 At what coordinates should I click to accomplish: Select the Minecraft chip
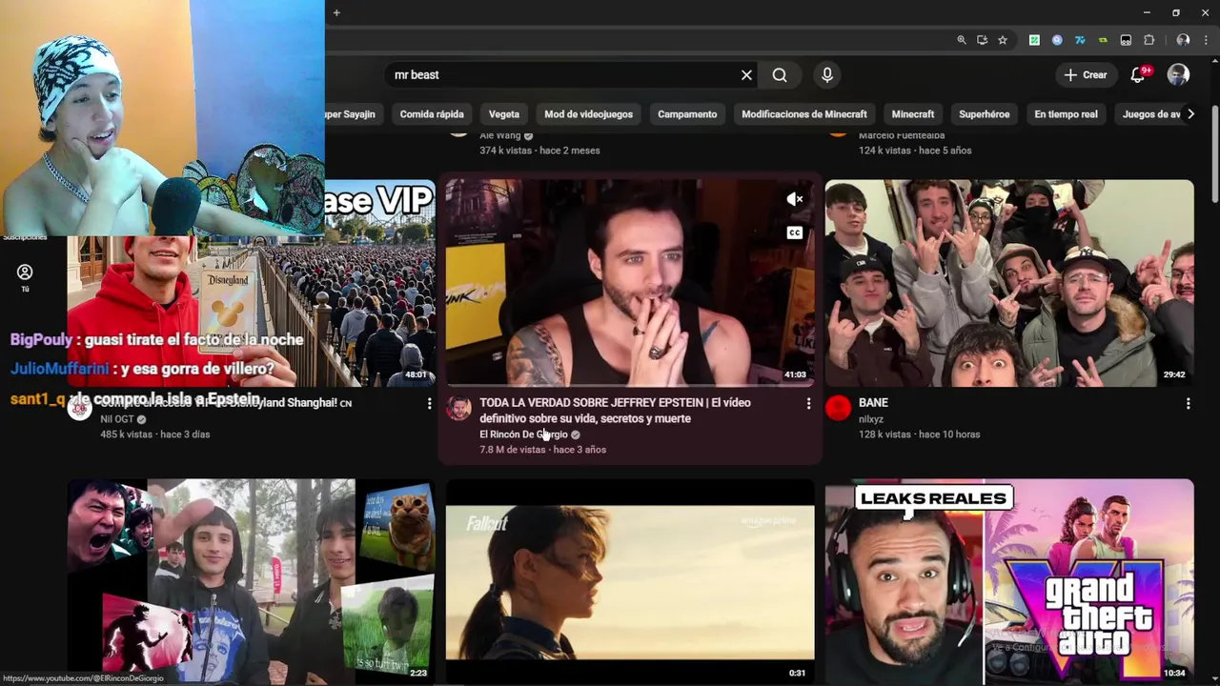[x=913, y=114]
